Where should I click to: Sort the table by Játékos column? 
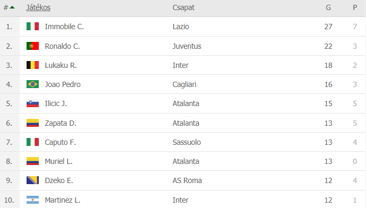[x=38, y=7]
